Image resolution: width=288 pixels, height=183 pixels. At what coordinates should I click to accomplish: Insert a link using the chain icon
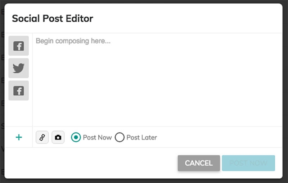(x=42, y=137)
